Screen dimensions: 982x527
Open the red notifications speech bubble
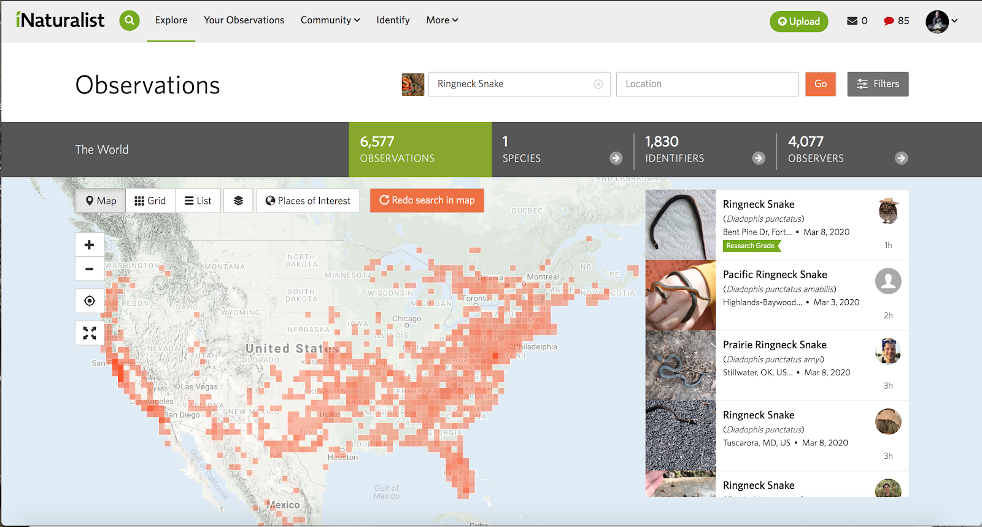click(x=889, y=21)
